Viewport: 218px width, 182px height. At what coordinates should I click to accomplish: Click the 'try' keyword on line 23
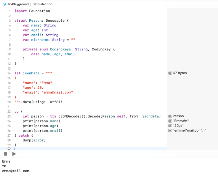click(x=53, y=116)
